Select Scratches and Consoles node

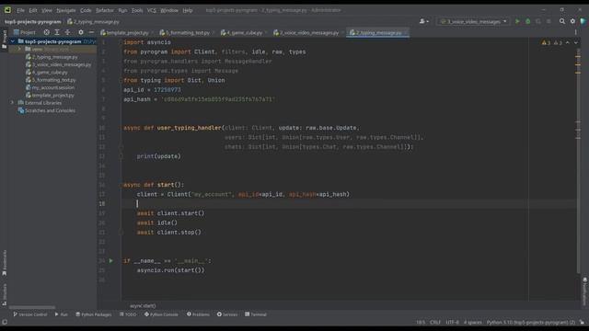(47, 110)
